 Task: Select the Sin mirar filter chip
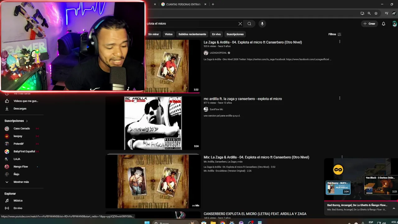(153, 34)
